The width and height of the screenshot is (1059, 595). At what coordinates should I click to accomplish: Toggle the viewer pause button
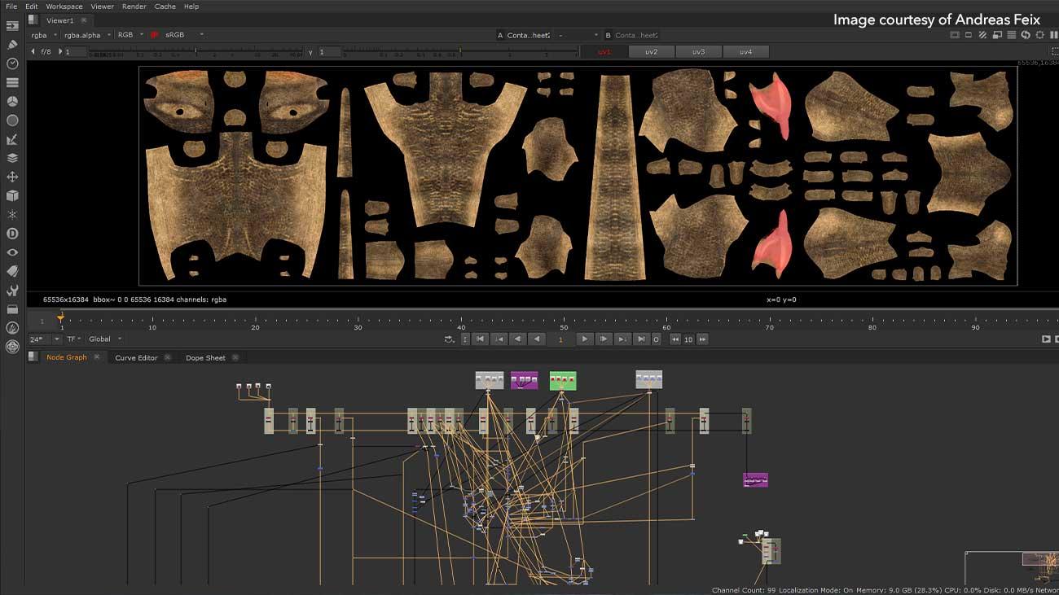1053,35
